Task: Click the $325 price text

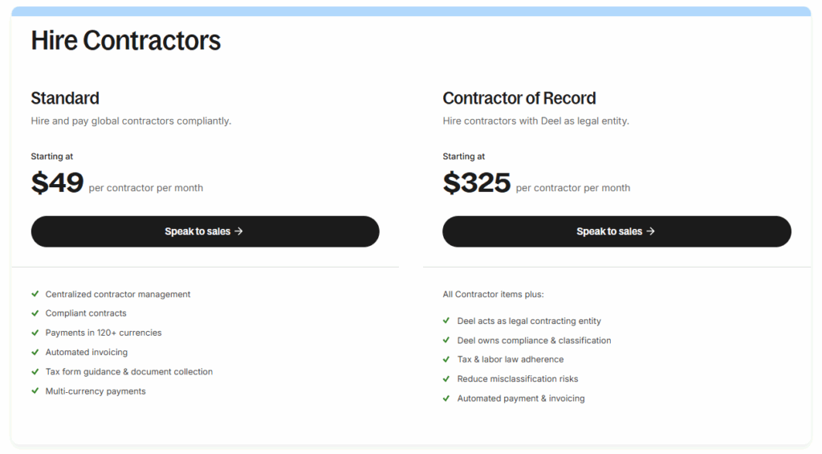Action: pyautogui.click(x=476, y=183)
